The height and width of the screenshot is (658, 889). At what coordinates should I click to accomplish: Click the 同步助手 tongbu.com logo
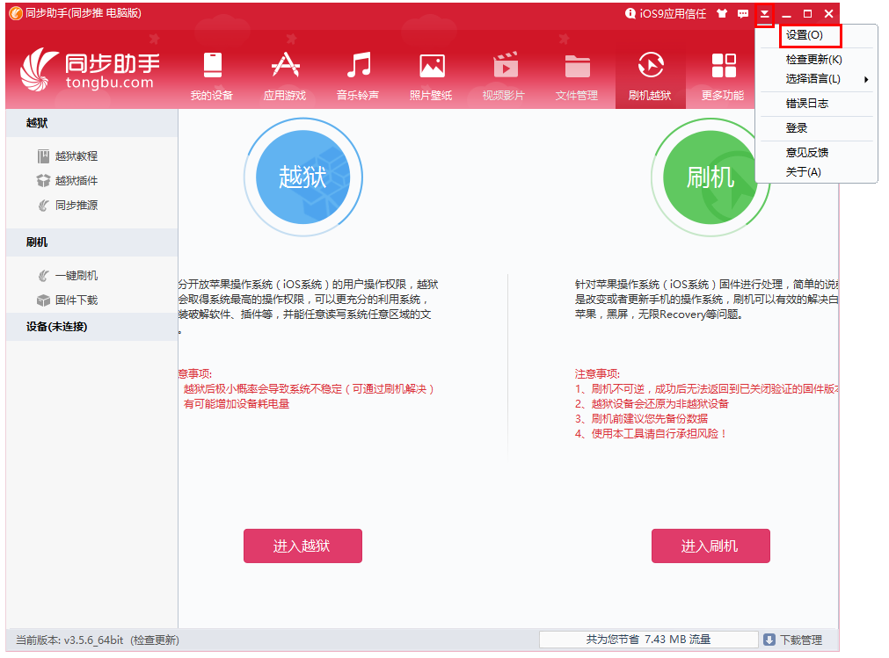tap(91, 69)
